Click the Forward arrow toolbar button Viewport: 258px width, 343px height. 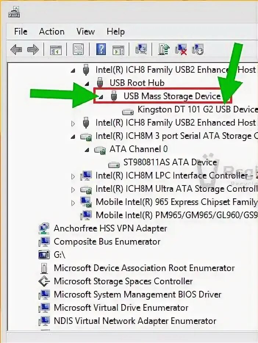click(33, 50)
